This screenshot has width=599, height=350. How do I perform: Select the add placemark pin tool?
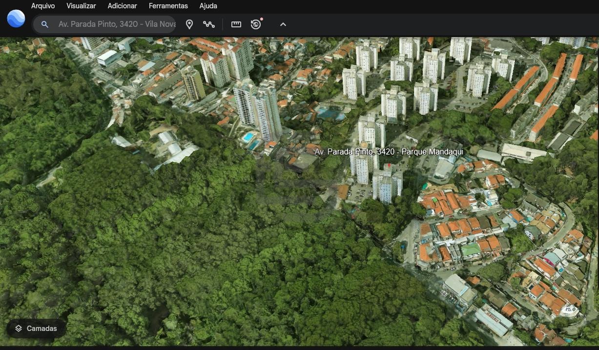pyautogui.click(x=189, y=24)
